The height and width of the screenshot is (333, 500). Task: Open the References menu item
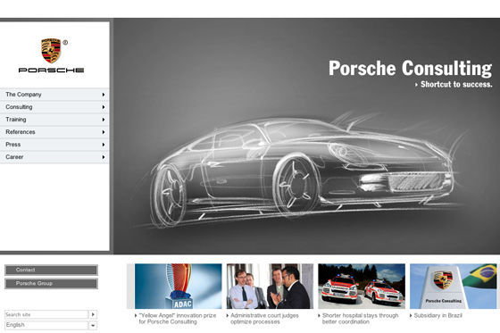54,132
